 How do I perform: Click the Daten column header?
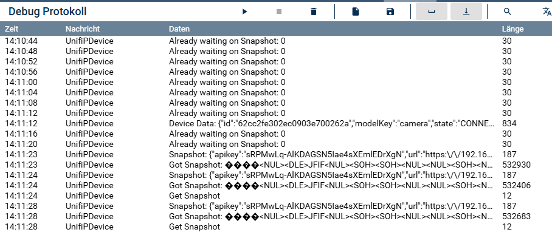pyautogui.click(x=179, y=29)
